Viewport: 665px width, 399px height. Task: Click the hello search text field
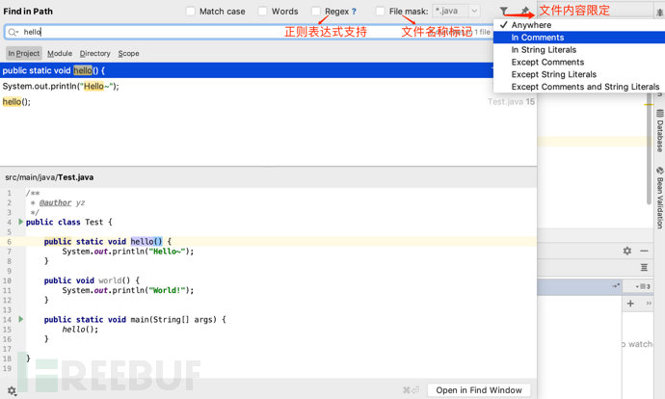click(x=248, y=32)
